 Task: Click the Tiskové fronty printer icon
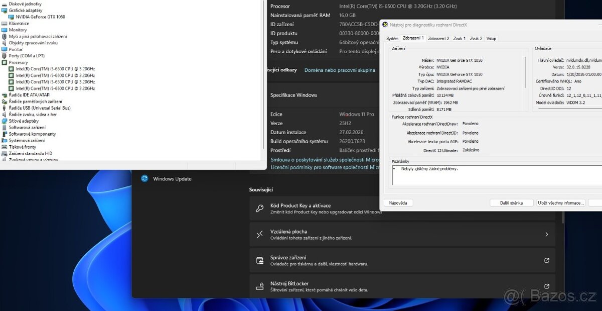click(x=5, y=147)
